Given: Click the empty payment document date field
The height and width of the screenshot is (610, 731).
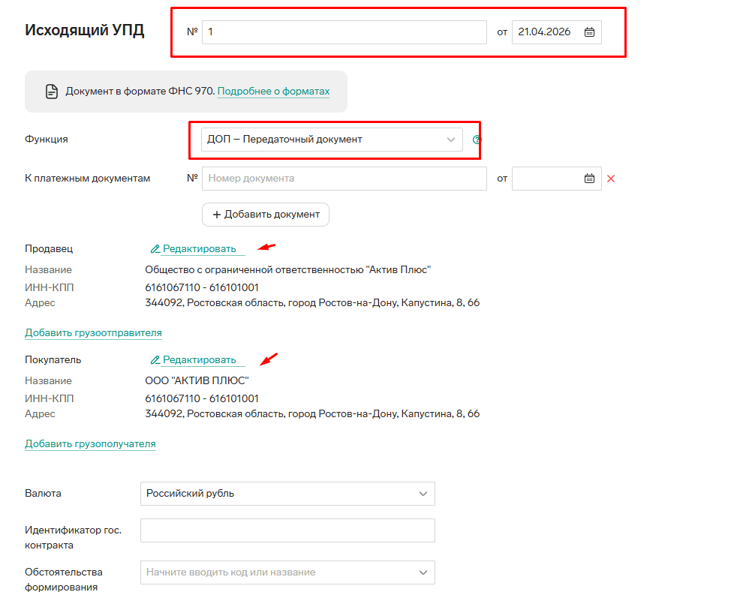Looking at the screenshot, I should pos(546,179).
